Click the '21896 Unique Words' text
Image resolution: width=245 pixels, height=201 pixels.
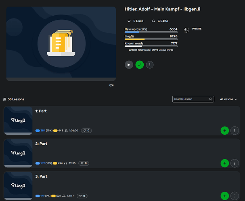coord(162,50)
